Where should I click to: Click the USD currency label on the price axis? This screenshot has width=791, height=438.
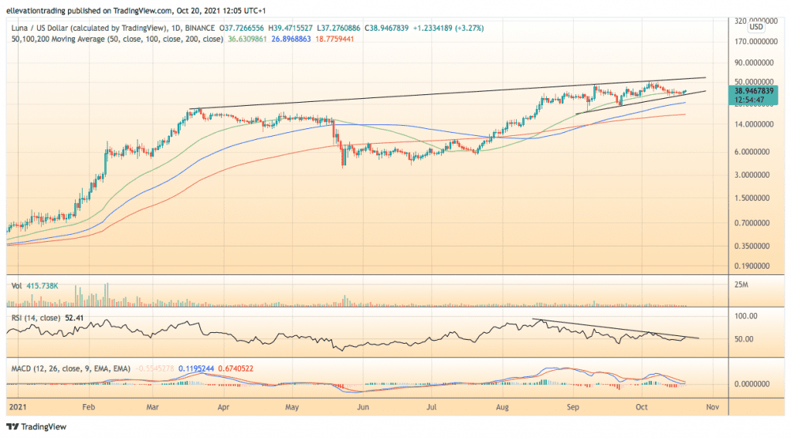click(756, 27)
